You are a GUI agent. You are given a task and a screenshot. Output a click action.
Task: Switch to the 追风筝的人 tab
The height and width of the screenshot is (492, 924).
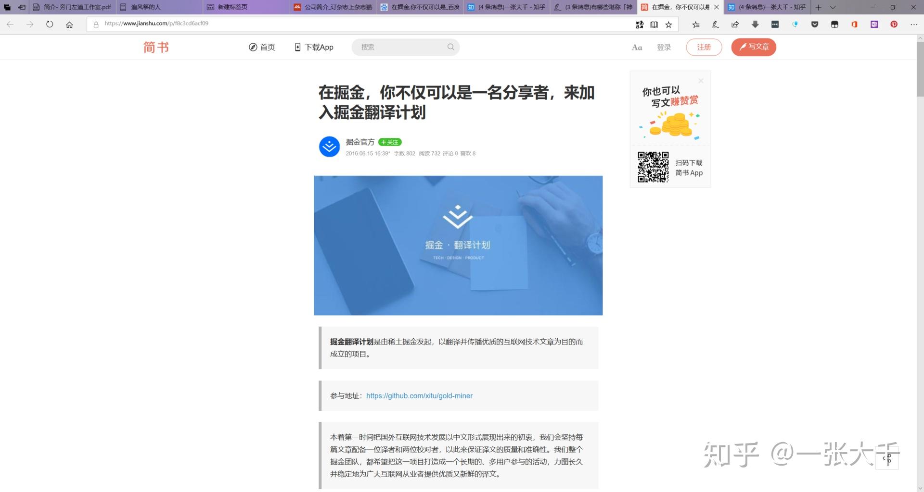pos(159,7)
